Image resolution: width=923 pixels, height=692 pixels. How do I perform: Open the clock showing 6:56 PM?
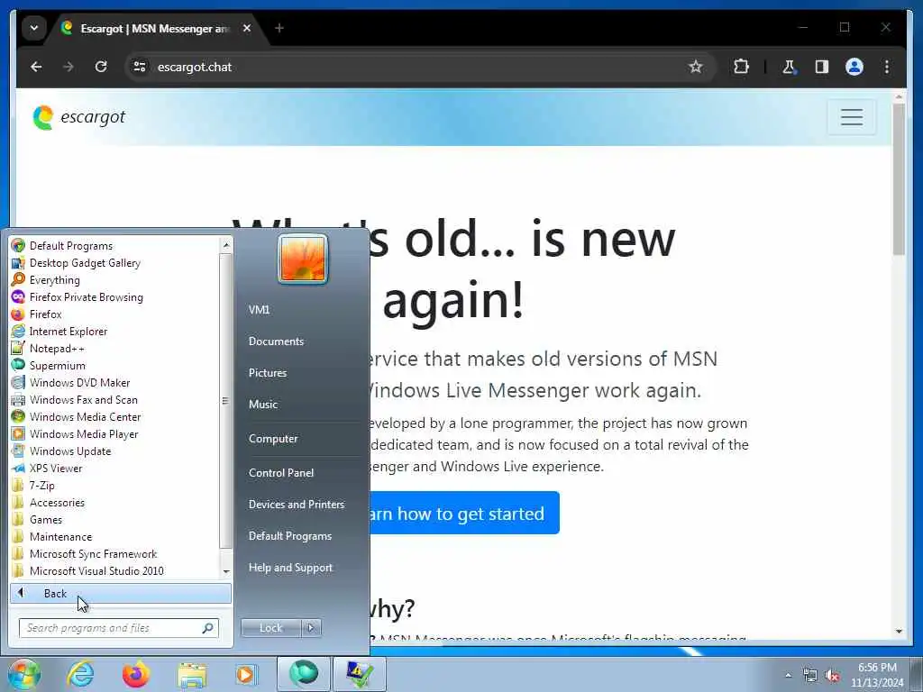(x=877, y=675)
